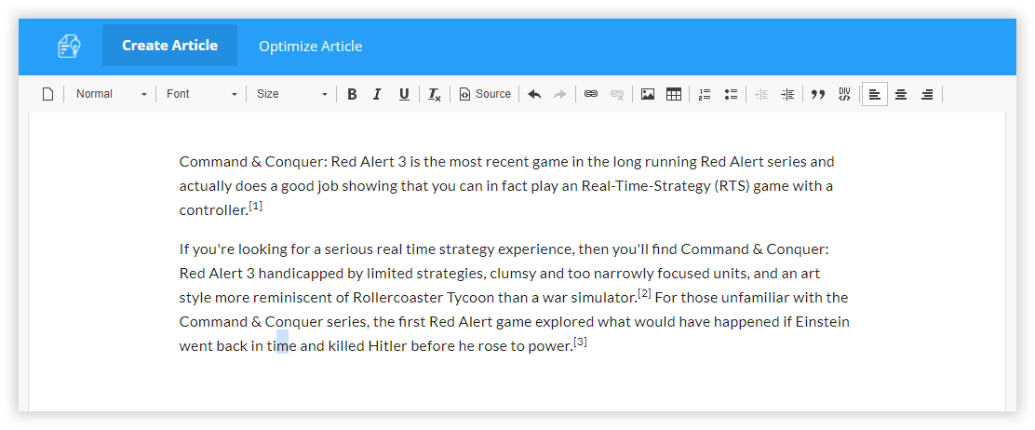This screenshot has height=430, width=1035.
Task: Click the numbered list icon
Action: (x=705, y=94)
